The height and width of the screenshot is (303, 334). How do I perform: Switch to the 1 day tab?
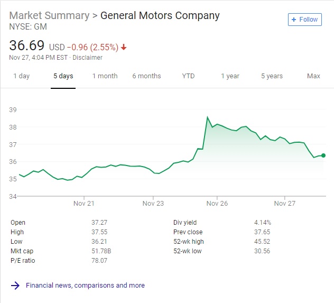click(22, 76)
